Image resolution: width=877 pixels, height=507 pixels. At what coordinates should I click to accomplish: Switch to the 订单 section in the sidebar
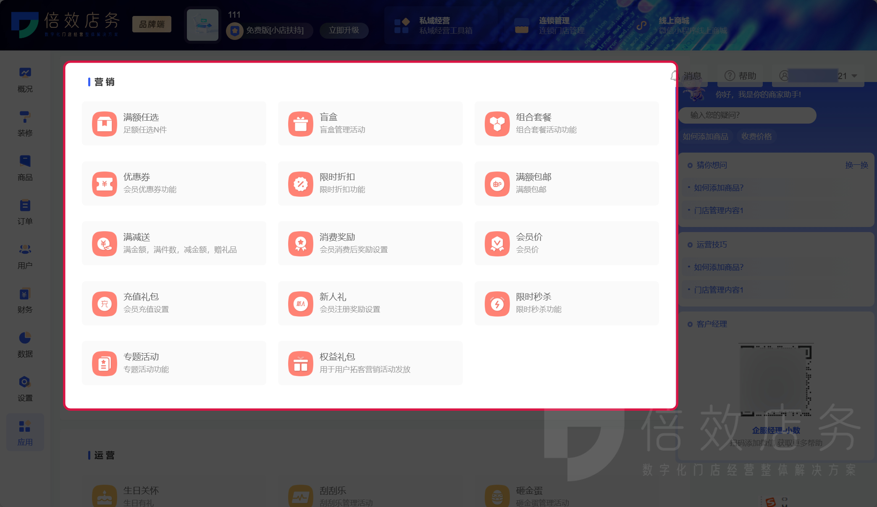click(25, 210)
